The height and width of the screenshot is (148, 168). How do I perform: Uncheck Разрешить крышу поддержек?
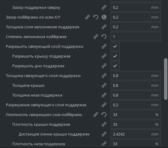pyautogui.click(x=115, y=56)
